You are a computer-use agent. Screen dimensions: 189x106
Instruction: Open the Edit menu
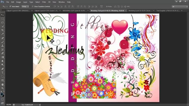pyautogui.click(x=12, y=2)
